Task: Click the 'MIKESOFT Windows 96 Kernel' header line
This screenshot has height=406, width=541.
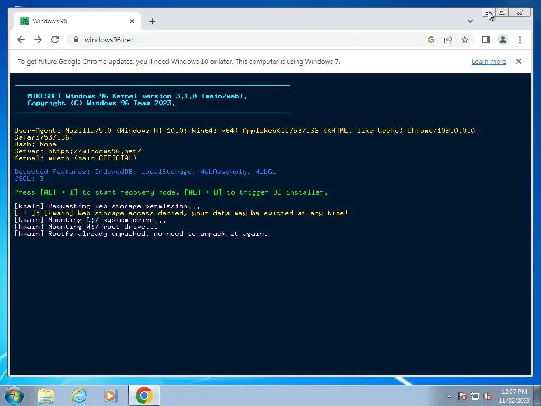Action: pyautogui.click(x=137, y=96)
